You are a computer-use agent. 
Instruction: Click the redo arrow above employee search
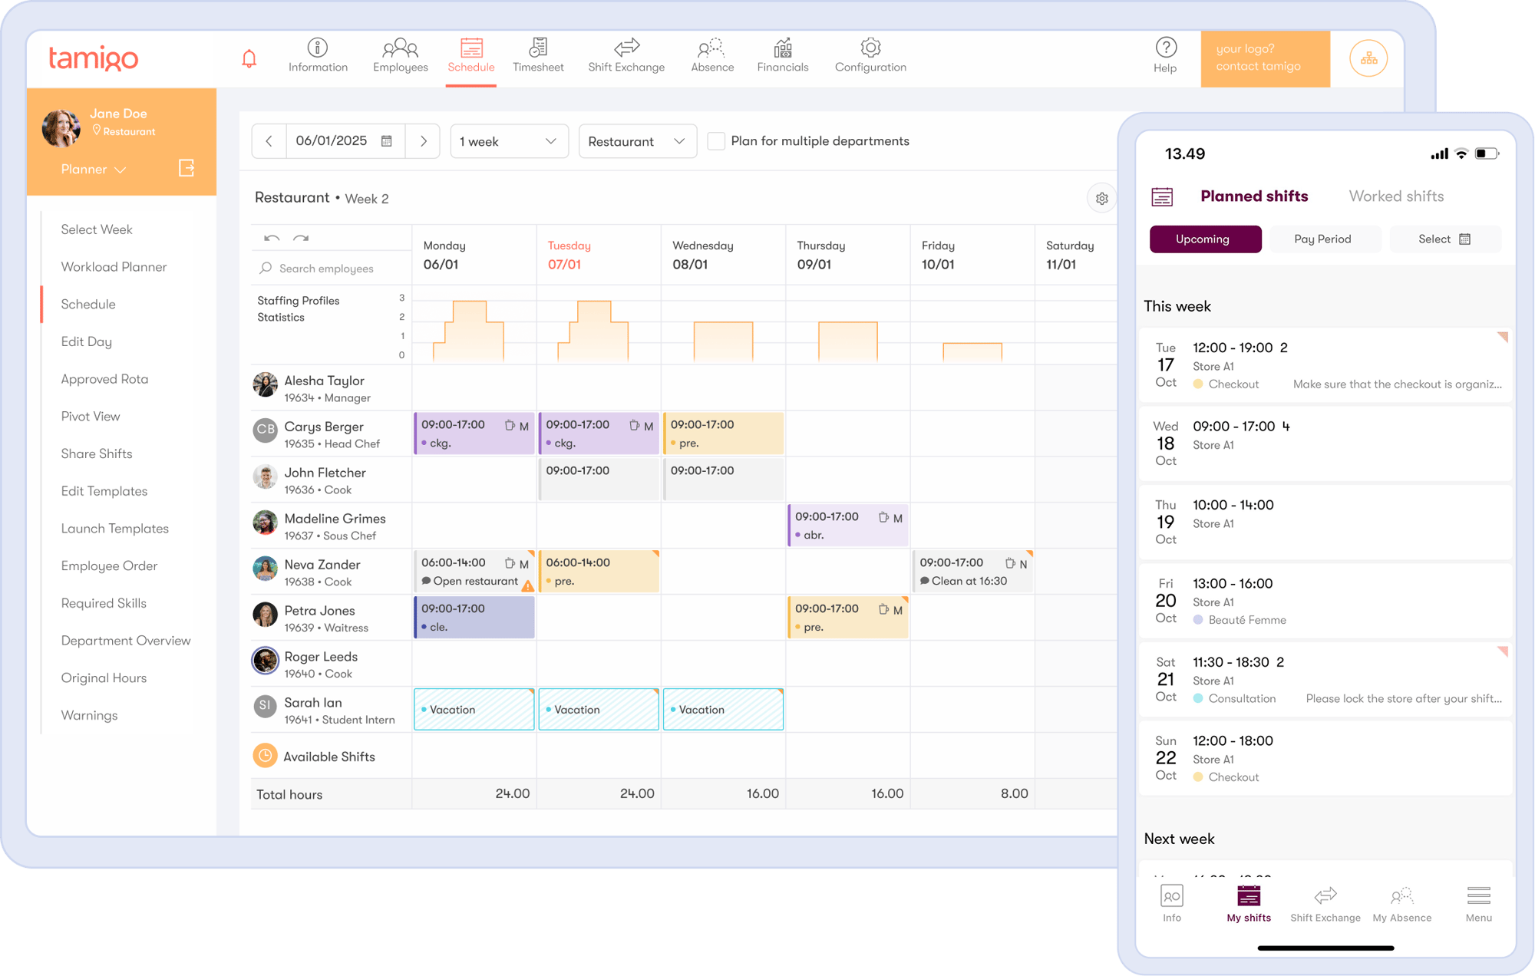[301, 238]
